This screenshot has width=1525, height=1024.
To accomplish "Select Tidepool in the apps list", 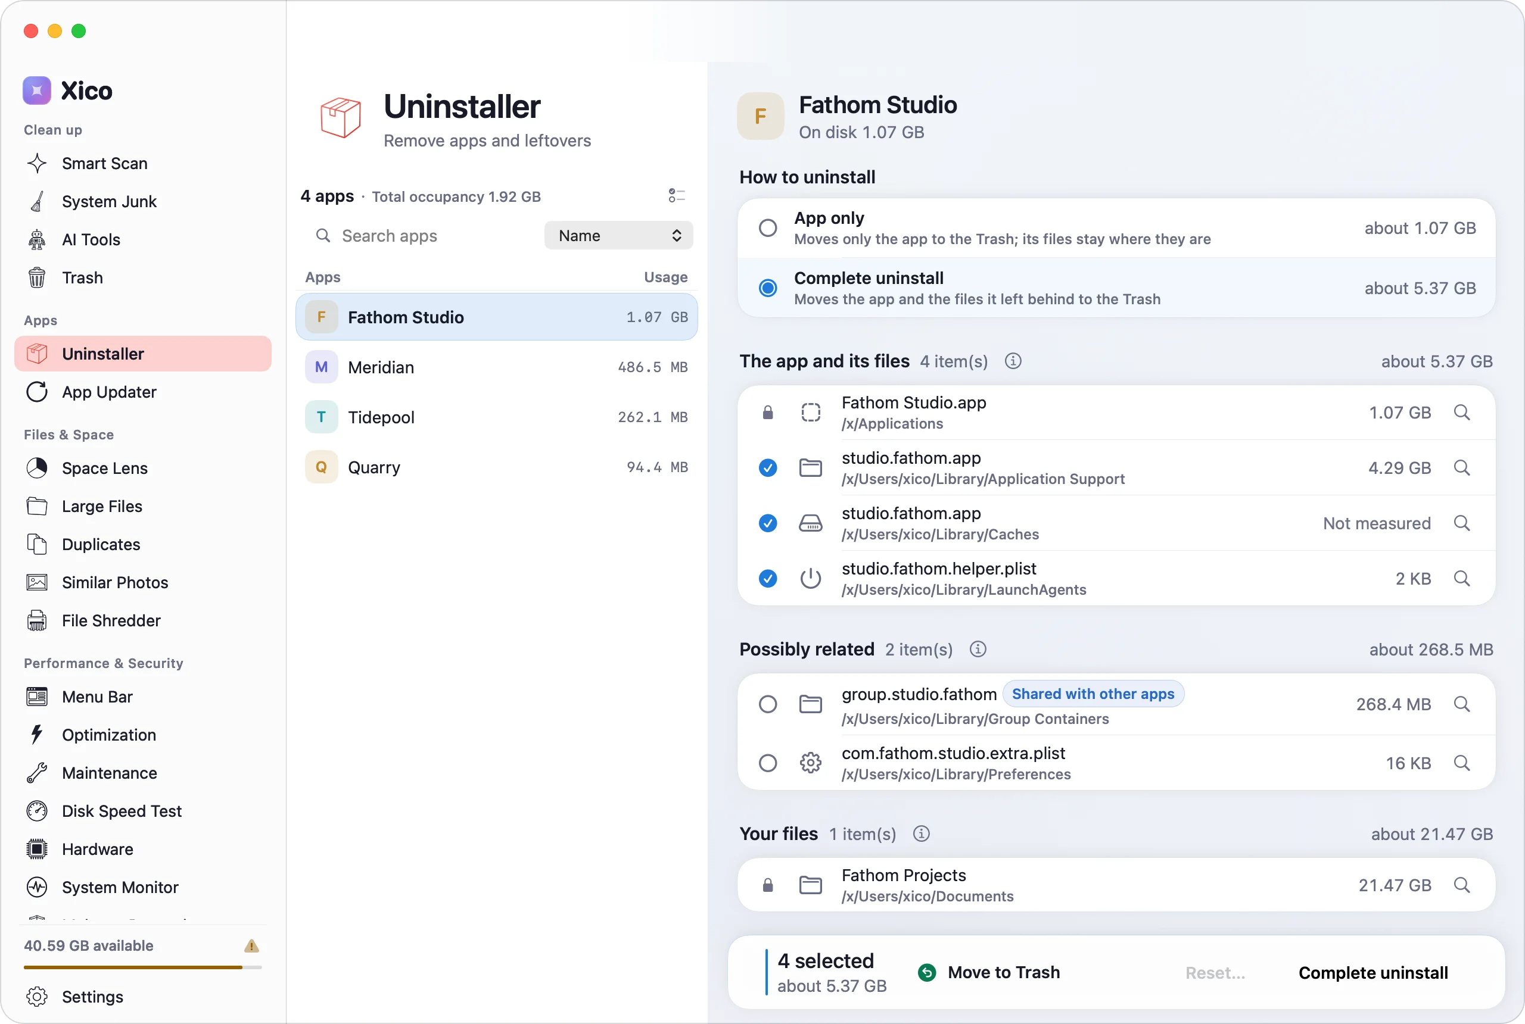I will [496, 417].
